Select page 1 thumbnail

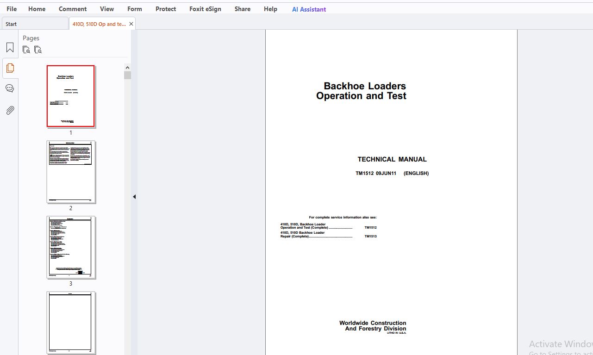click(x=71, y=96)
